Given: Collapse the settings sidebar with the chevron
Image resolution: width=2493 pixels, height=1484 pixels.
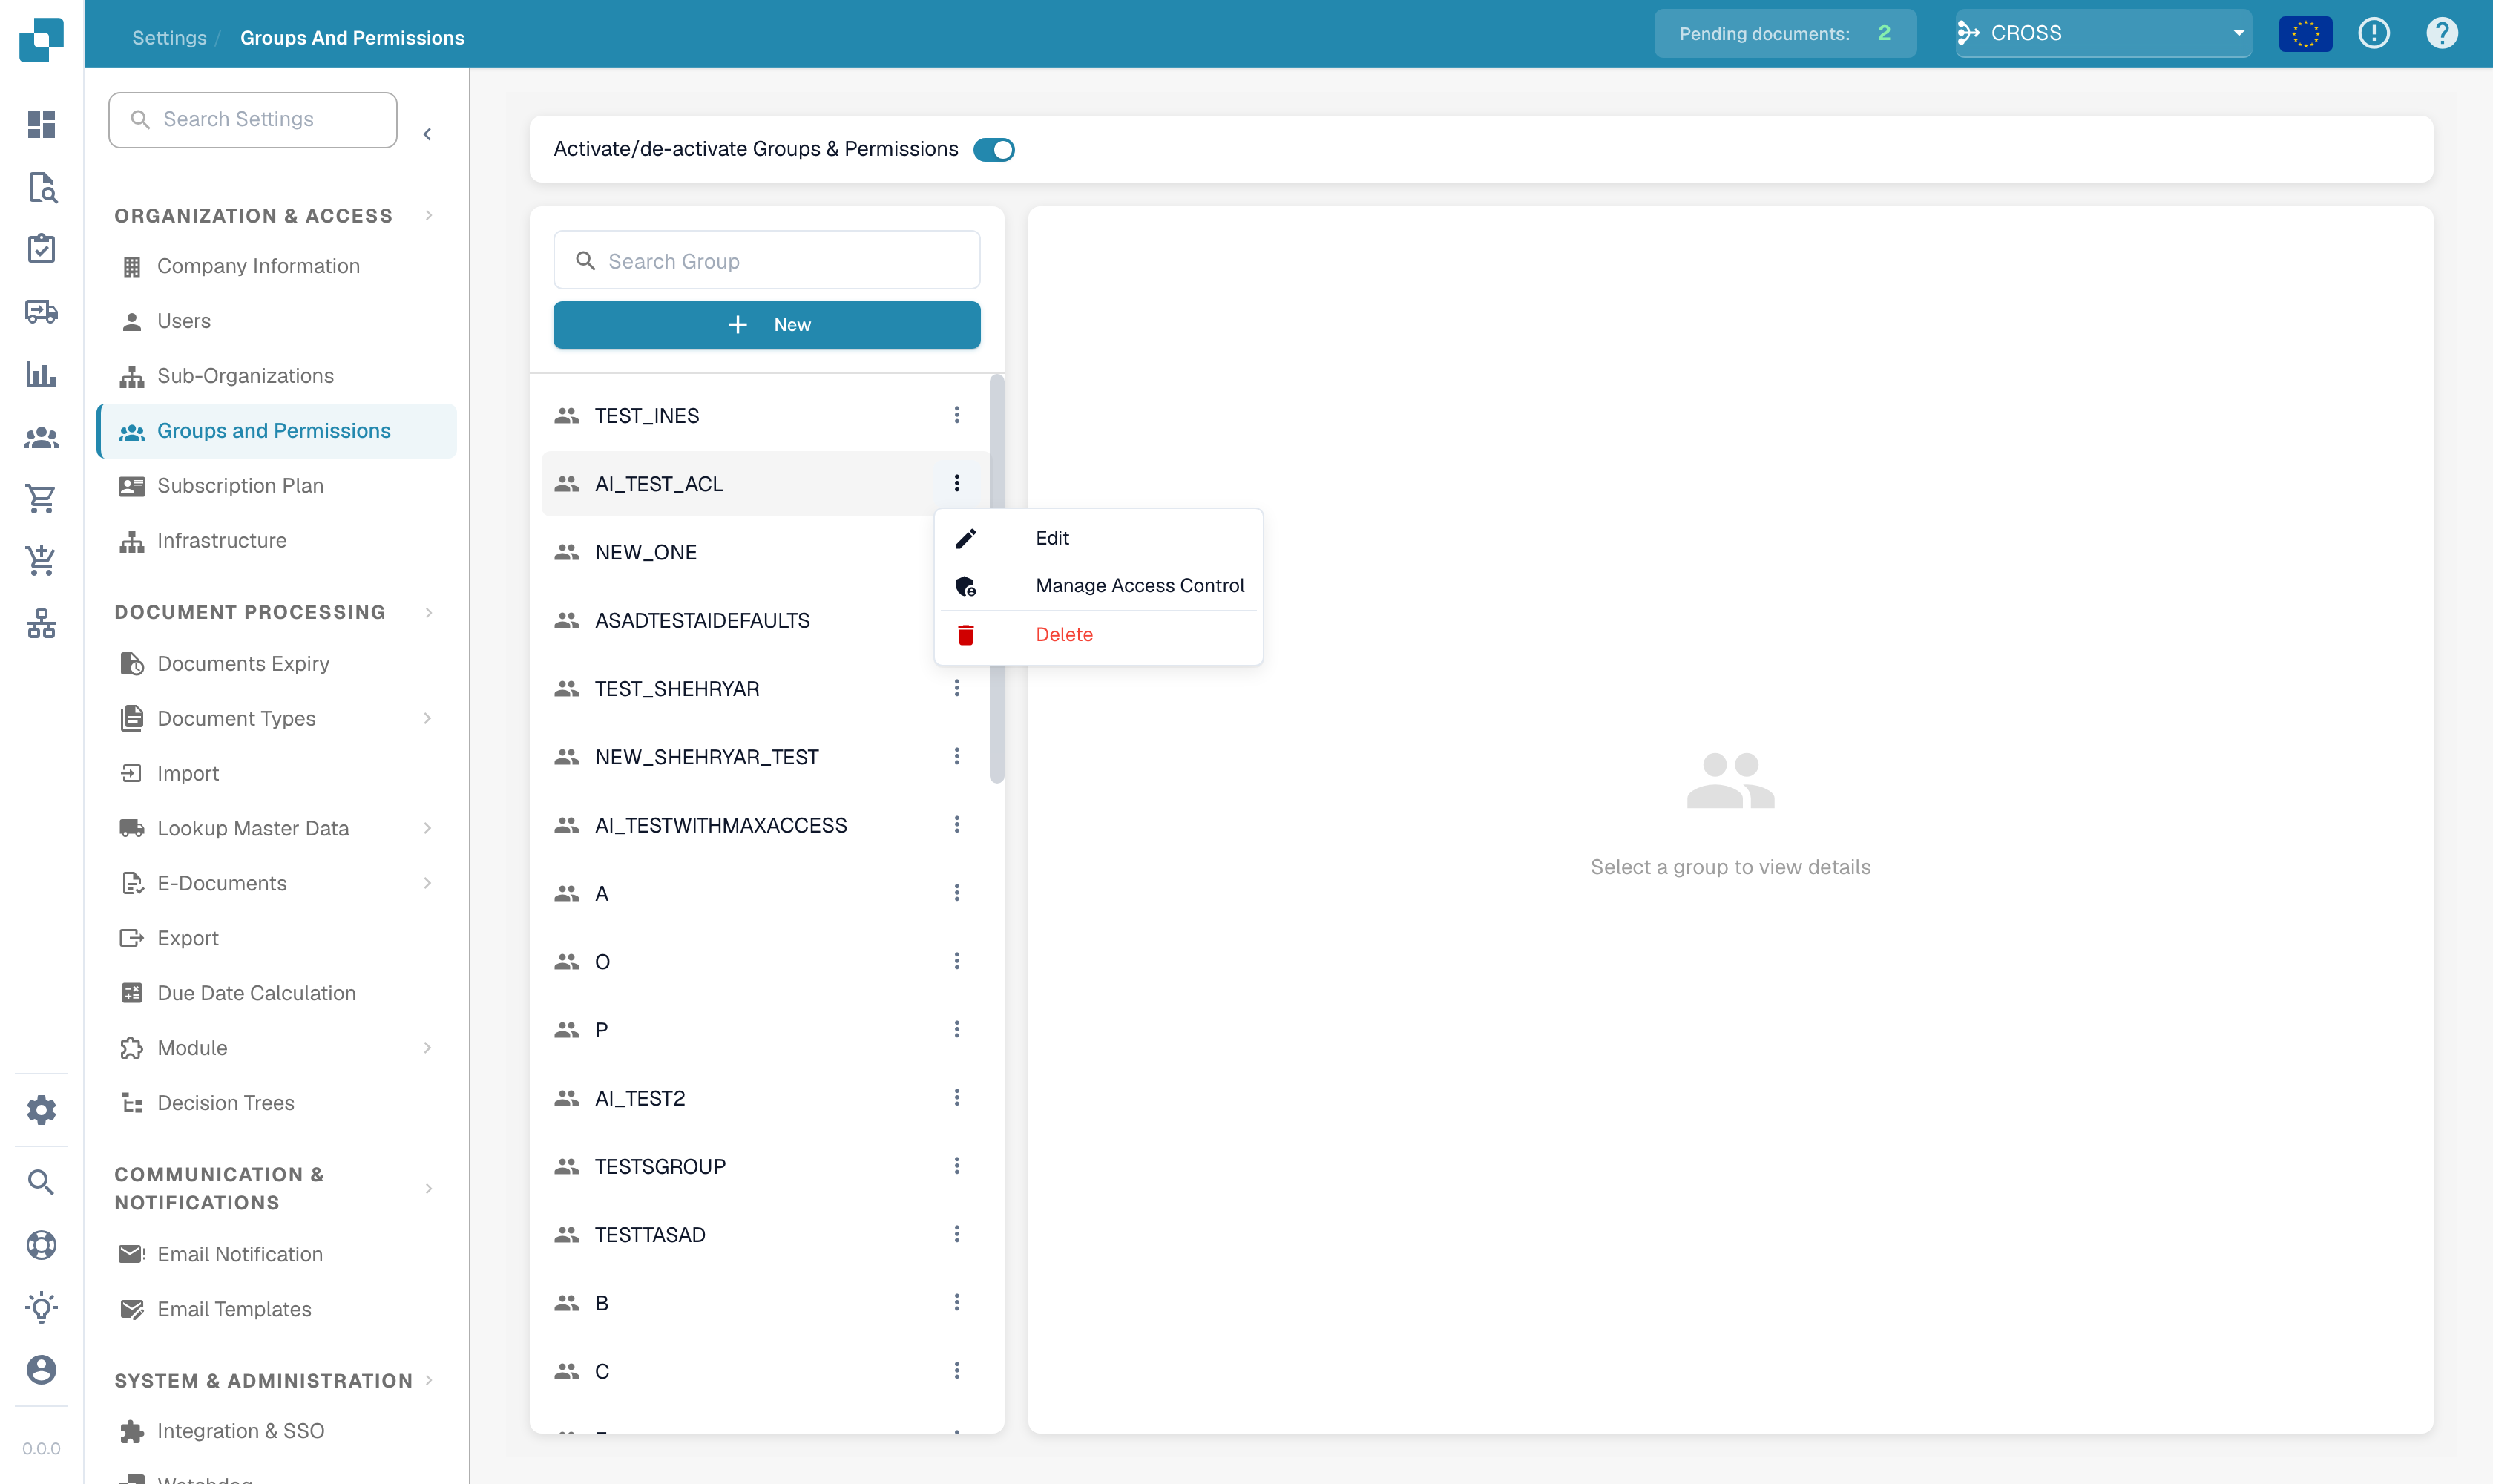Looking at the screenshot, I should (427, 133).
